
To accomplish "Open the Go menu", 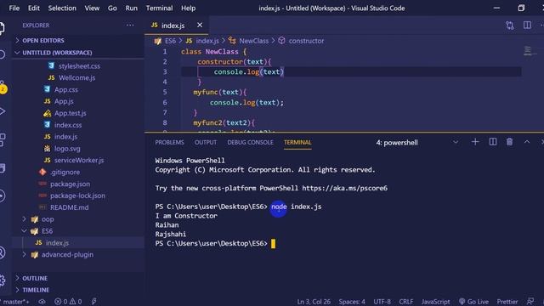I will tap(112, 8).
